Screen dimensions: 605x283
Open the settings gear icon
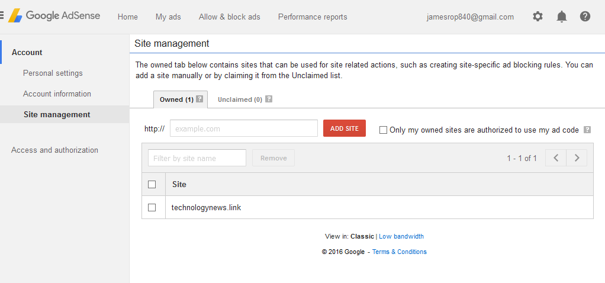pos(538,17)
